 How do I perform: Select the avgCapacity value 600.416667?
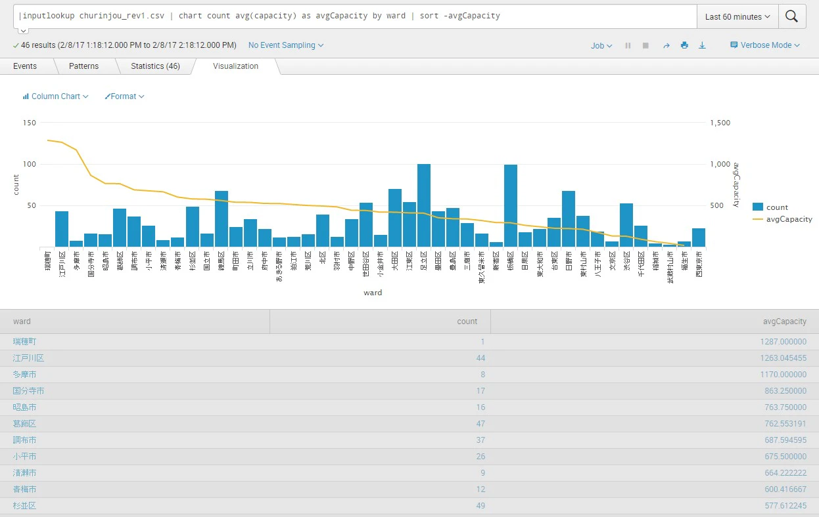pos(785,489)
